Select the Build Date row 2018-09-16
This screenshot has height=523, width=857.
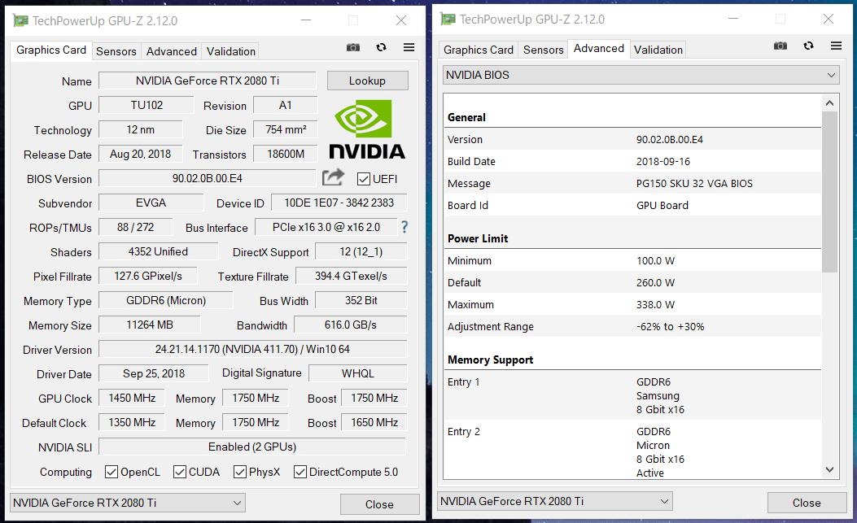point(632,161)
